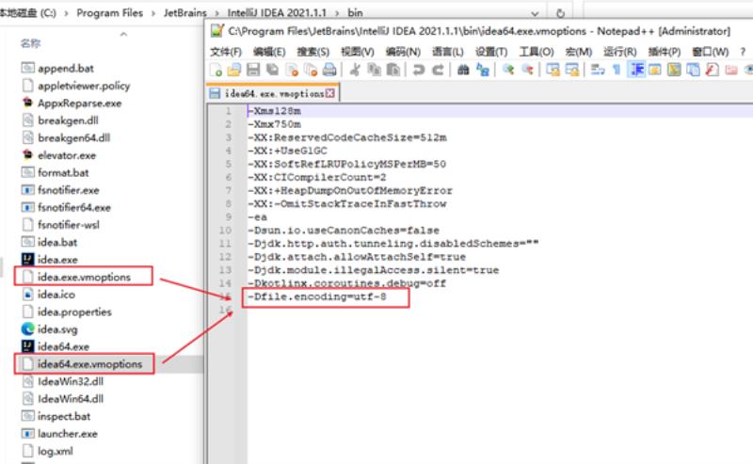Screen dimensions: 753x464
Task: Open the 宏(M) menu
Action: click(x=578, y=52)
